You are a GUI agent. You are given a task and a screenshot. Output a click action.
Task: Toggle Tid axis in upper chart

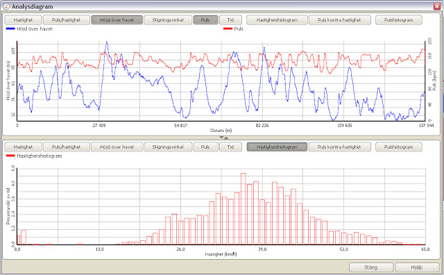point(230,20)
